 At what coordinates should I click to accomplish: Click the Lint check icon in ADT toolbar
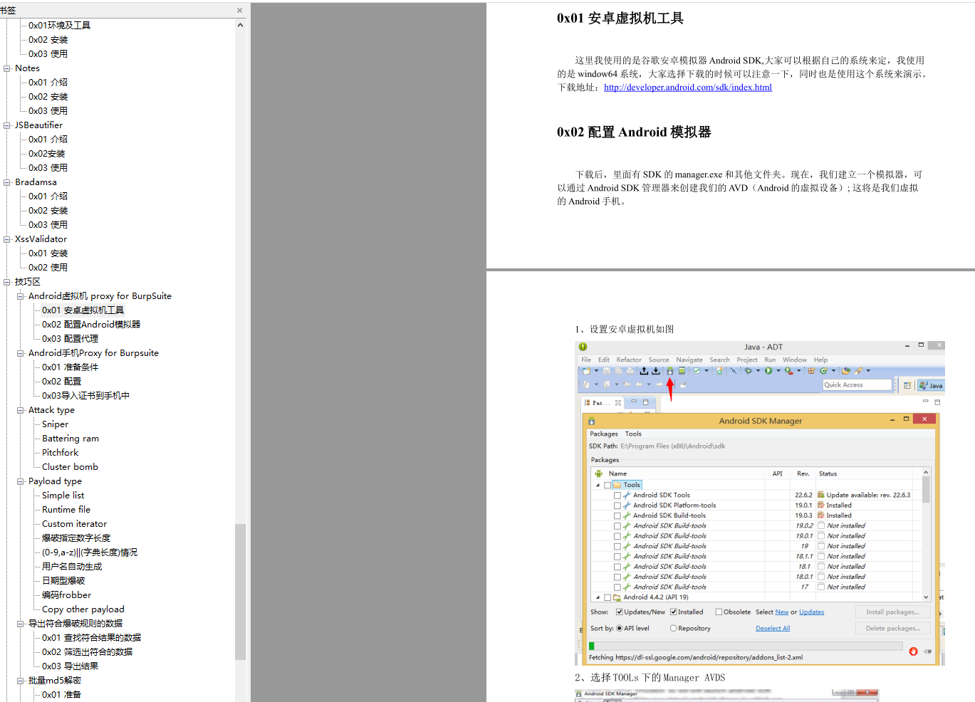click(697, 370)
